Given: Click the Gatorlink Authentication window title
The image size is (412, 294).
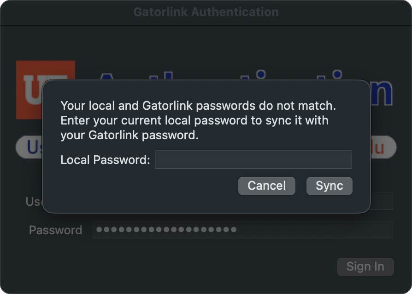Looking at the screenshot, I should coord(206,11).
